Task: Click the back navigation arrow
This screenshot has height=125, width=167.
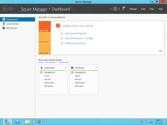Action: tap(5, 9)
